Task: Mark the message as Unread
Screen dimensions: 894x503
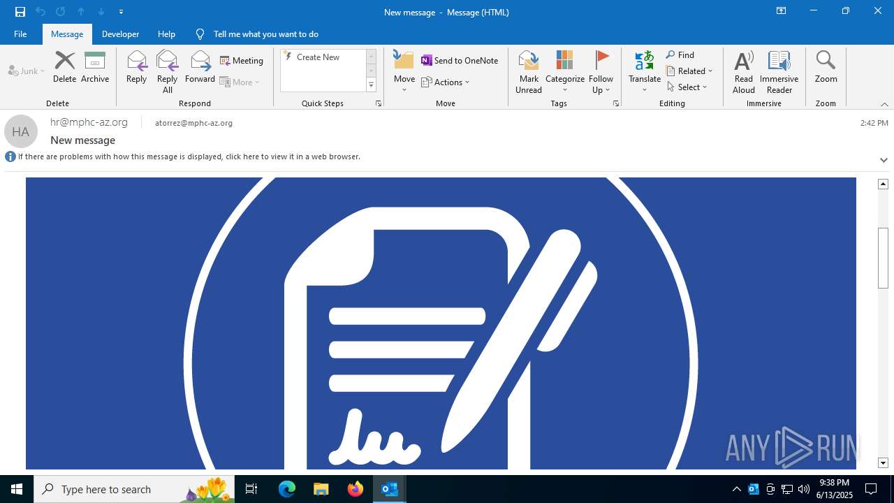Action: (529, 71)
